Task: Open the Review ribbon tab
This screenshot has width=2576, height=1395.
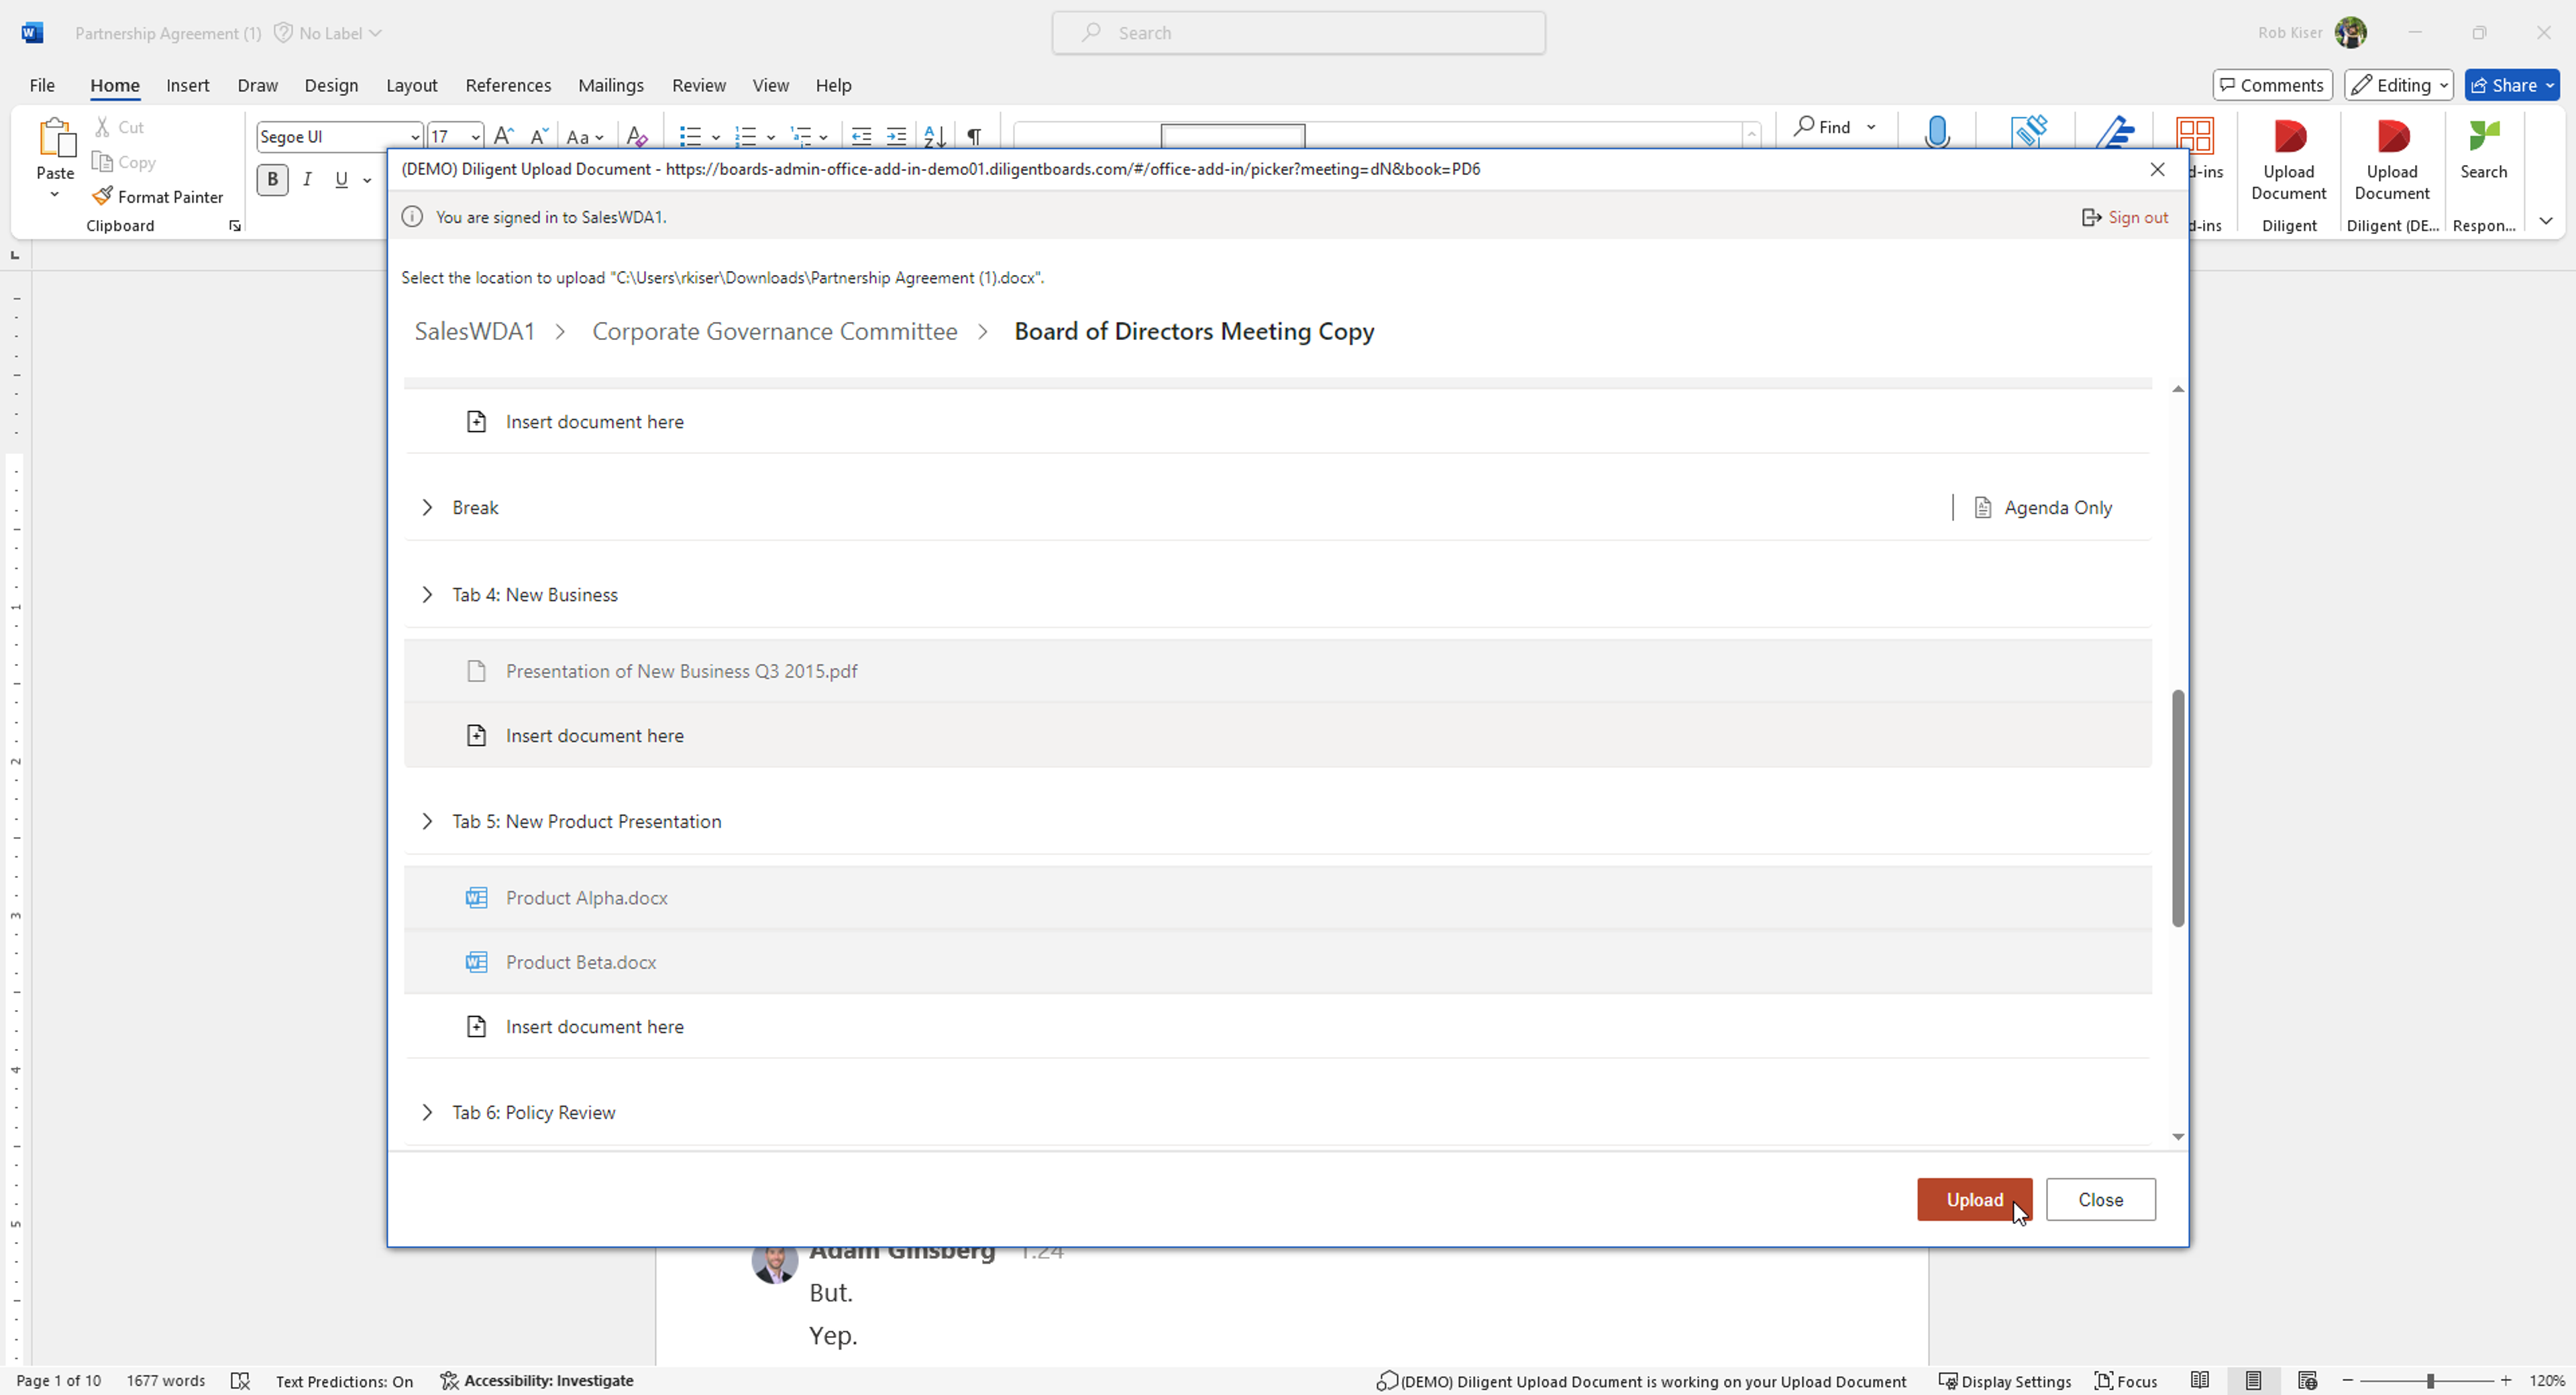Action: 699,85
